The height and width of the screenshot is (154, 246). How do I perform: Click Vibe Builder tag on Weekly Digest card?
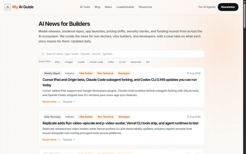[86, 73]
